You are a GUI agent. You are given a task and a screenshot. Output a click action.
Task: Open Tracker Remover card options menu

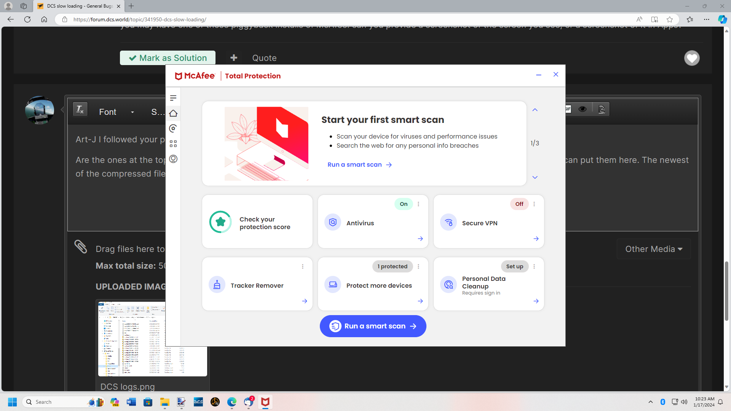point(303,266)
